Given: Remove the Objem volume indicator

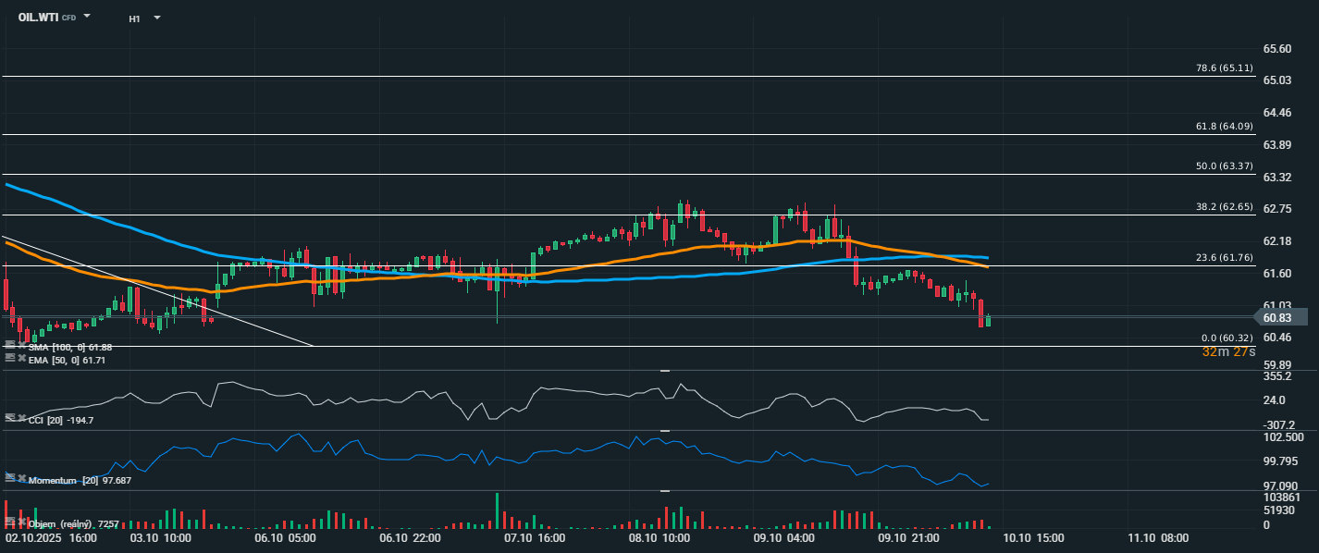Looking at the screenshot, I should [21, 522].
